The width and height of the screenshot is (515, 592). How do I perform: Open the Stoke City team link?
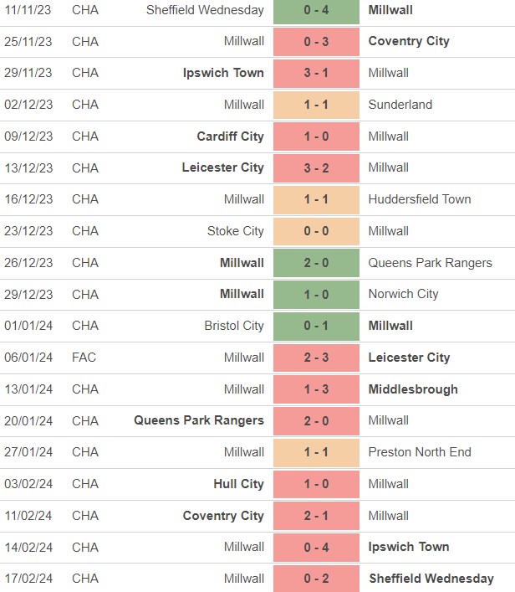click(235, 231)
